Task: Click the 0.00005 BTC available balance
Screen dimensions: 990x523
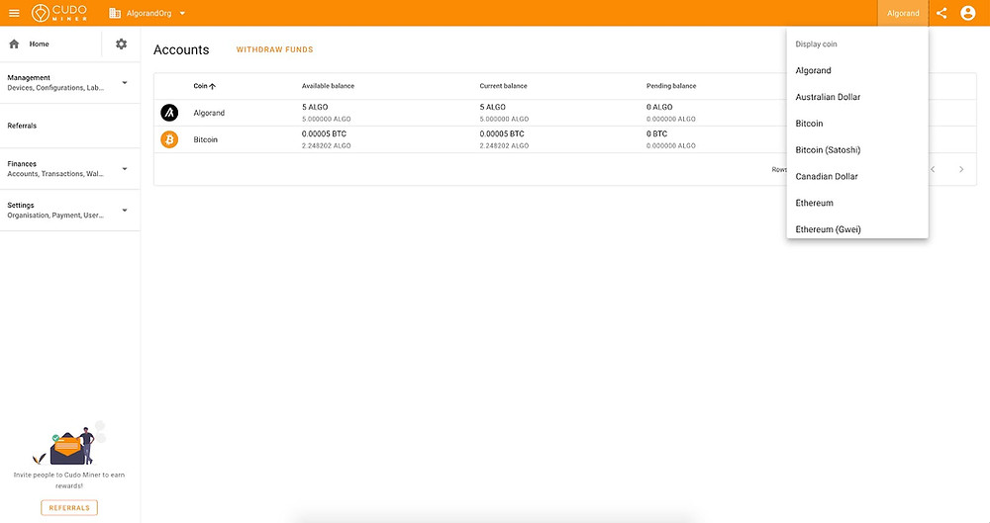Action: 324,133
